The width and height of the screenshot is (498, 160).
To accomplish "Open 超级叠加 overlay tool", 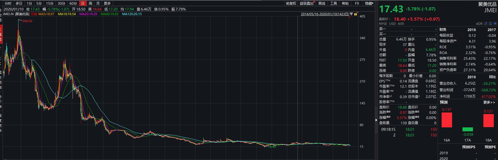I will tap(307, 3).
